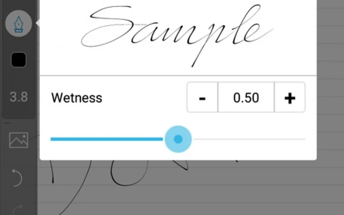
Task: Click the insert image icon
Action: point(19,140)
